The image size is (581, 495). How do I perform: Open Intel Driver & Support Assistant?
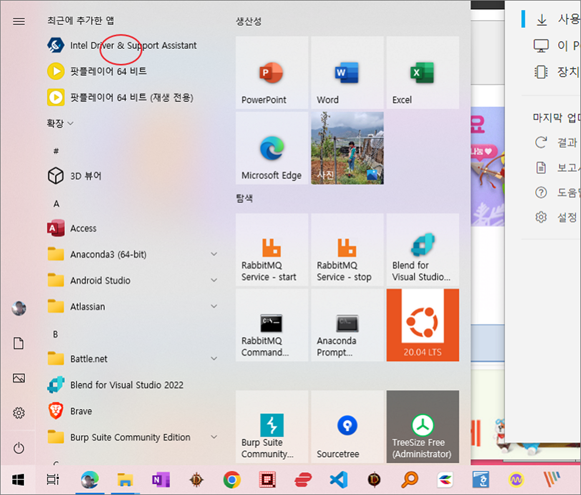(133, 45)
